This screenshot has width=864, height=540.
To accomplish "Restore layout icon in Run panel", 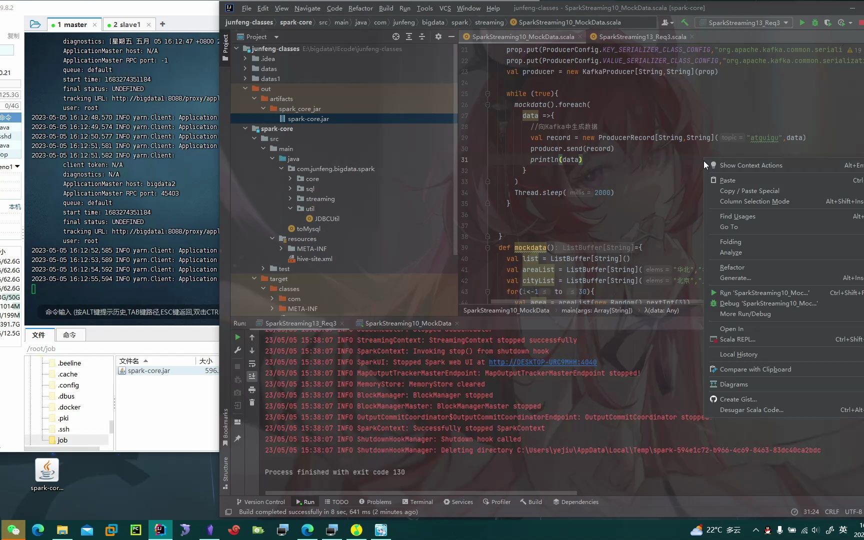I will [x=237, y=422].
